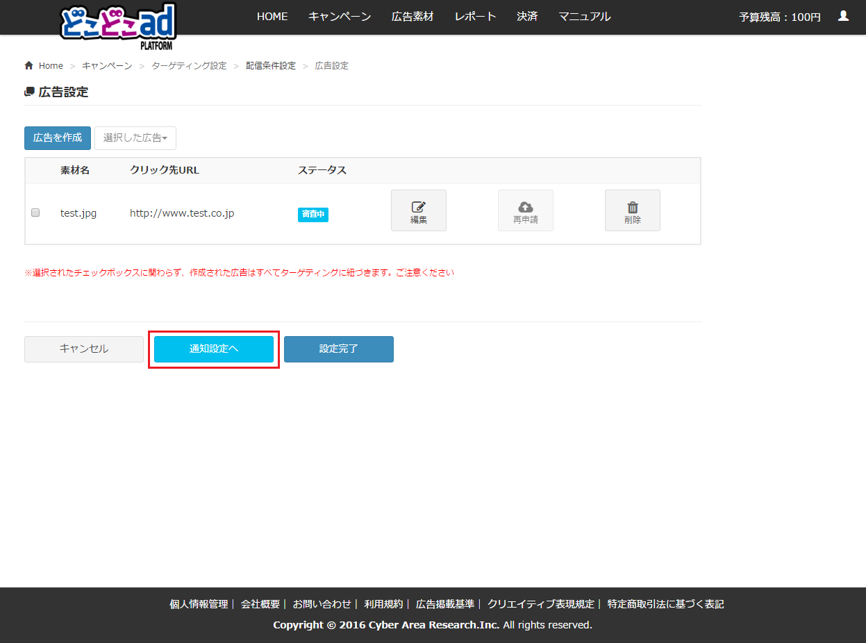Click the キャンセル button
This screenshot has height=643, width=866.
click(84, 349)
